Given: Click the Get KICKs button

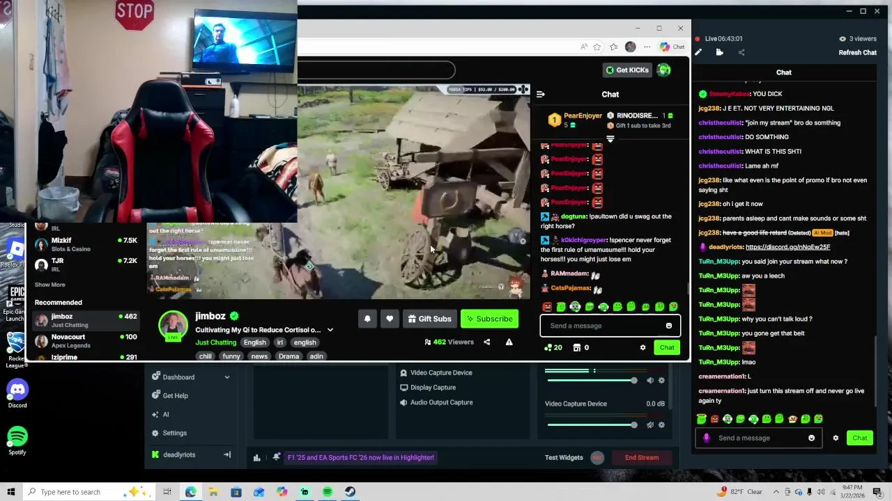Looking at the screenshot, I should tap(627, 70).
